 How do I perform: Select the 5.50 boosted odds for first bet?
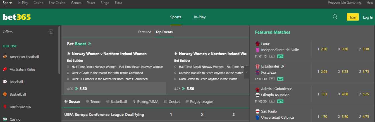(83, 89)
